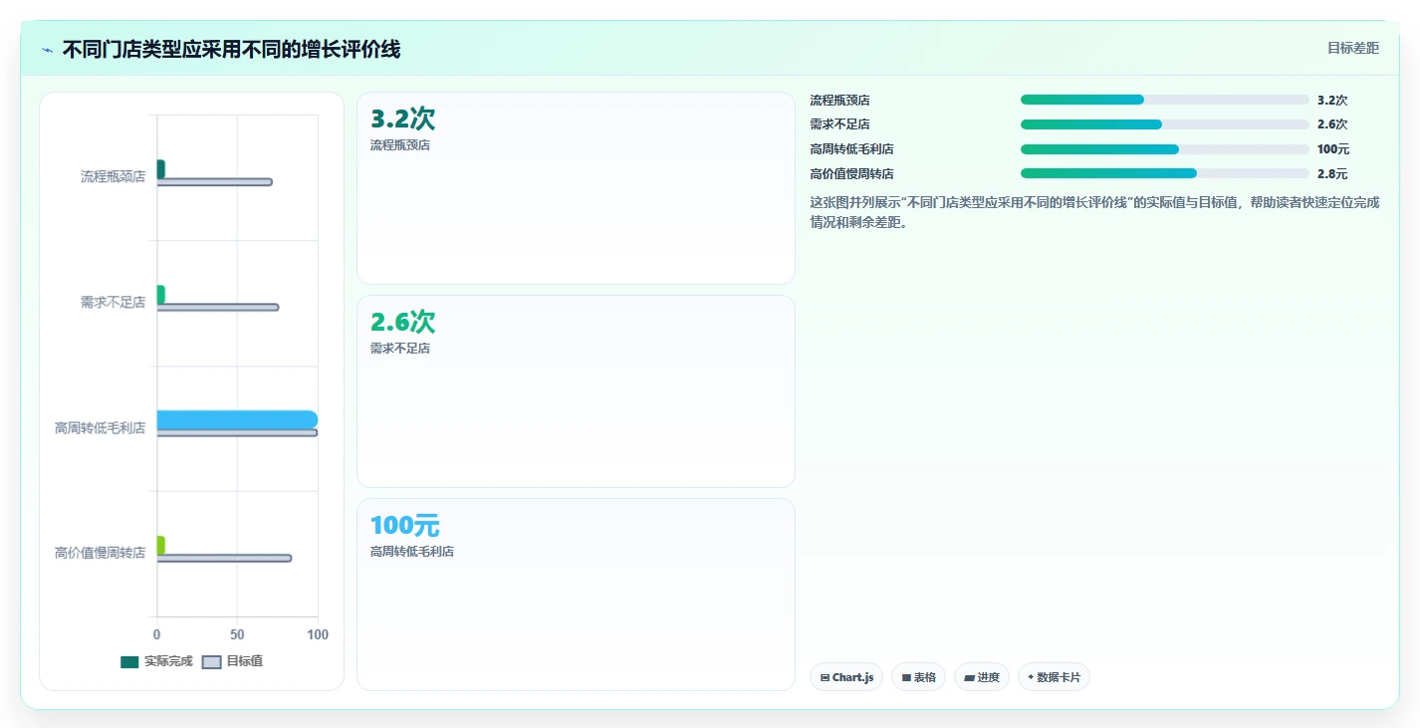The width and height of the screenshot is (1420, 728).
Task: Click the 流程瓶颈店 chart axis label
Action: tap(113, 177)
